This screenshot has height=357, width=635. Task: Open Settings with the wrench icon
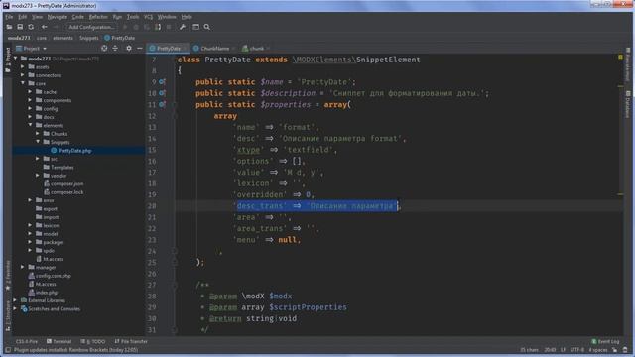183,27
